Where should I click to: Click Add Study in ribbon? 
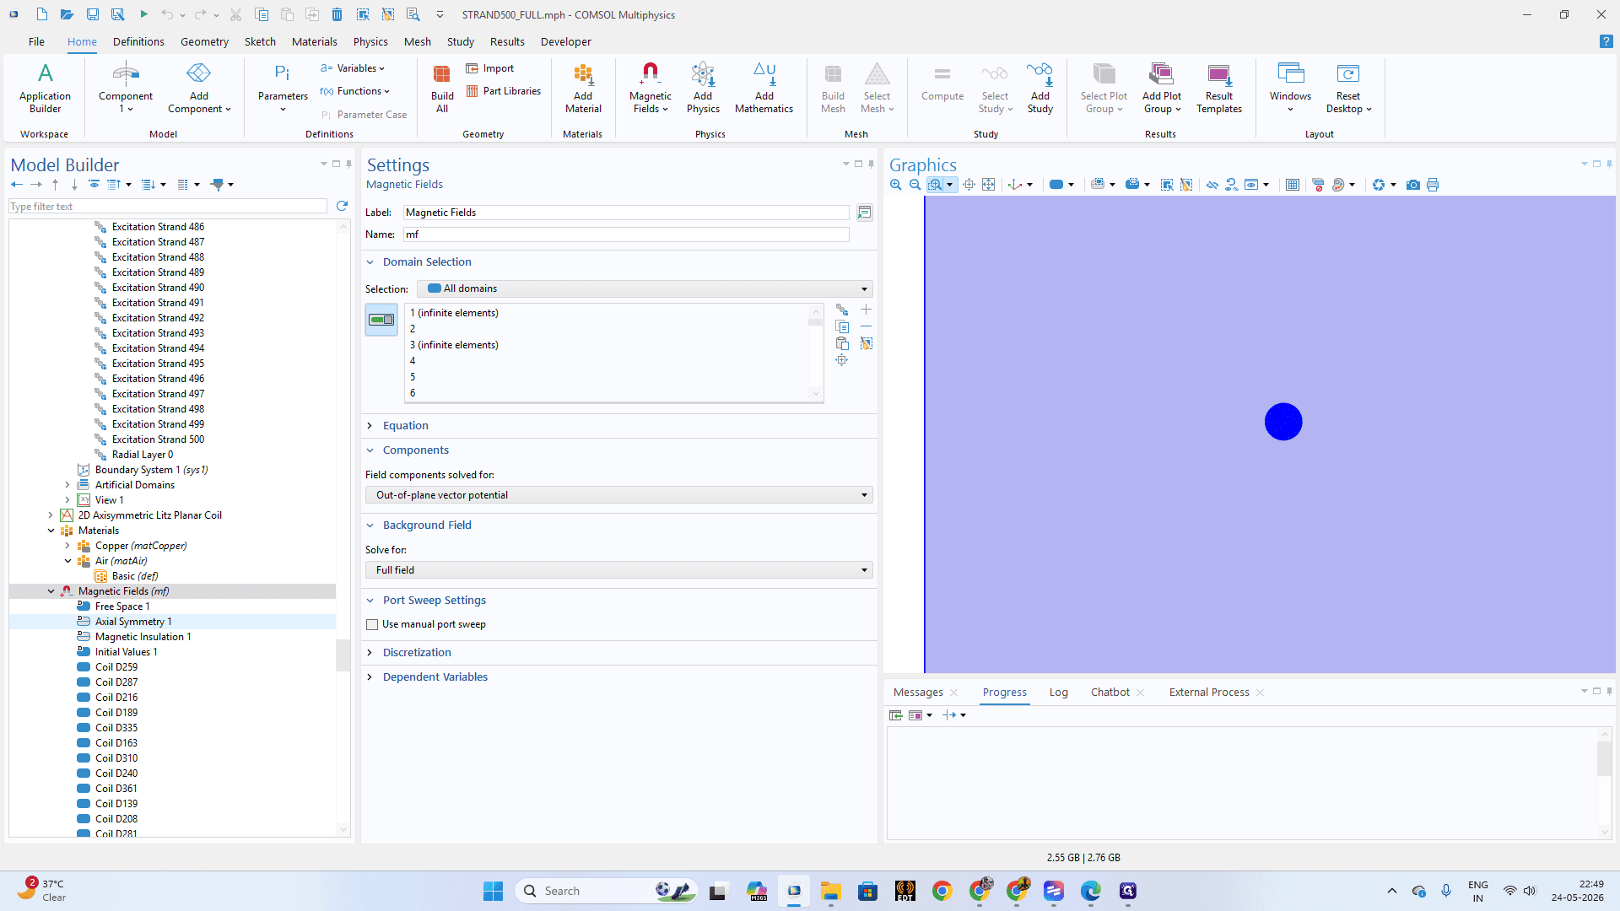pyautogui.click(x=1039, y=87)
